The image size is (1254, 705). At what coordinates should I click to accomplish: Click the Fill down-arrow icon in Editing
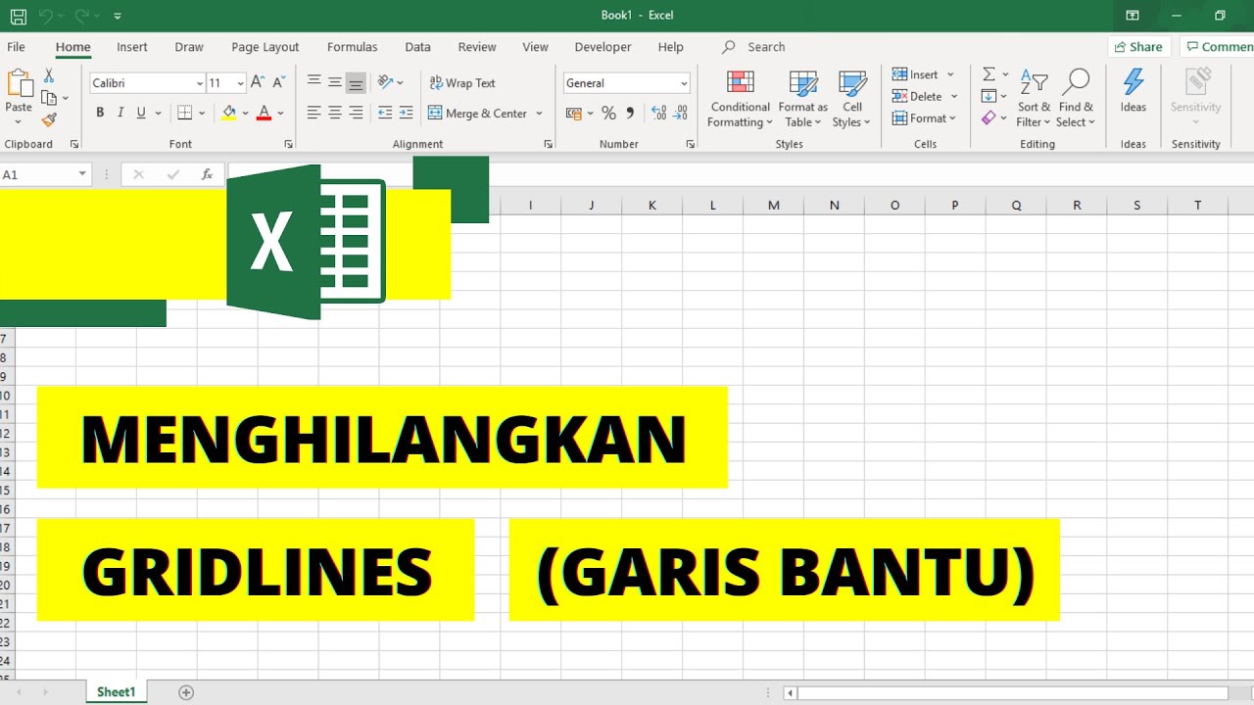click(x=989, y=96)
